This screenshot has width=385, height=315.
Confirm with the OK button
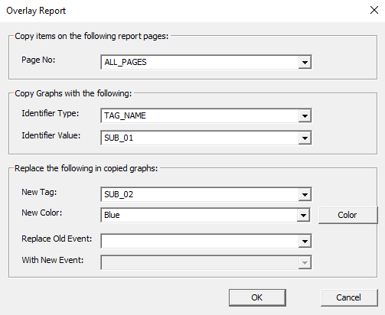tap(257, 297)
